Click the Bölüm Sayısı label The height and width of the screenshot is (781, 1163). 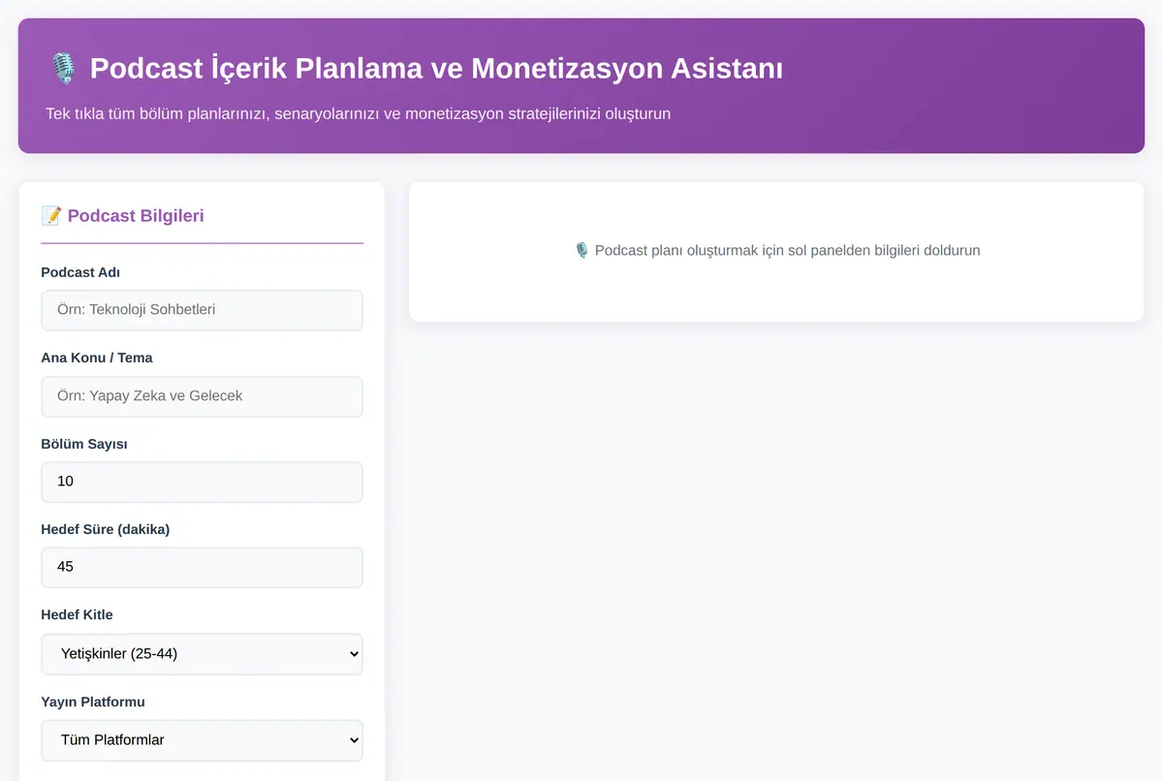pyautogui.click(x=84, y=444)
